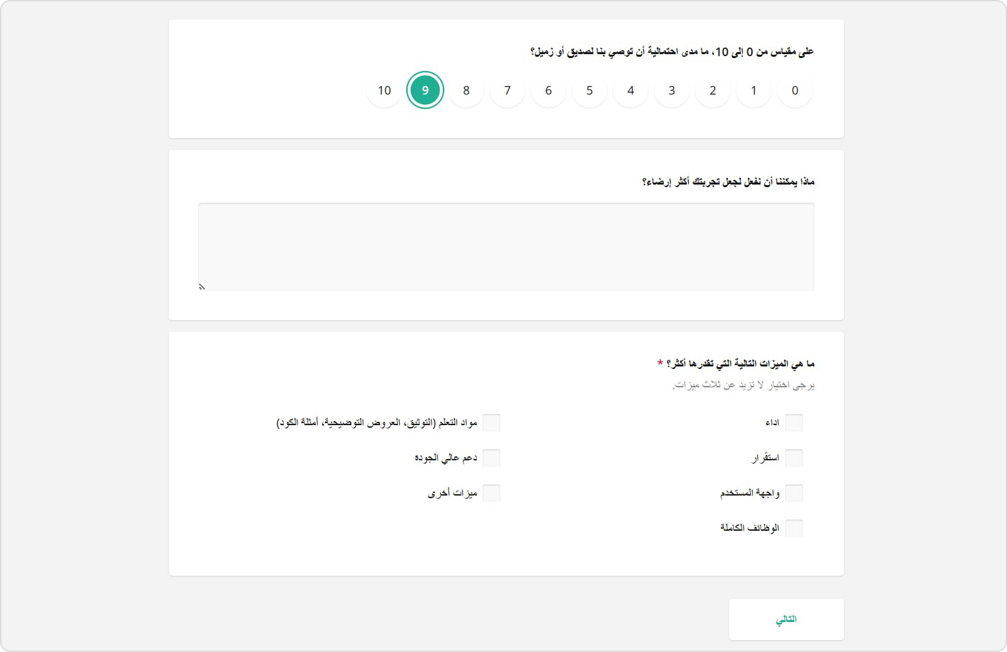Check the ميزات أخرى (other features) checkbox
This screenshot has height=652, width=1007.
click(492, 493)
